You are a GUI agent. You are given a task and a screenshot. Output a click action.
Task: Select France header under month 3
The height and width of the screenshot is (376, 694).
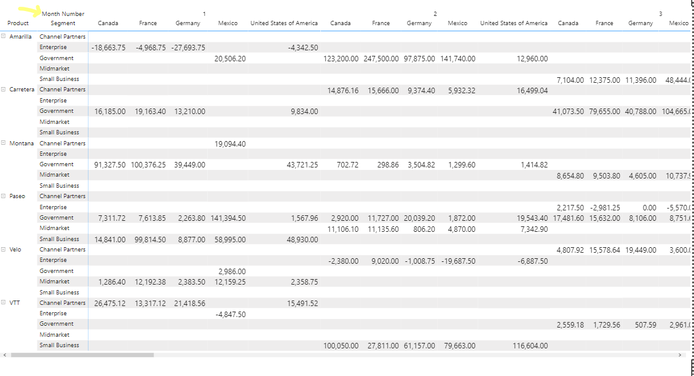[x=604, y=23]
